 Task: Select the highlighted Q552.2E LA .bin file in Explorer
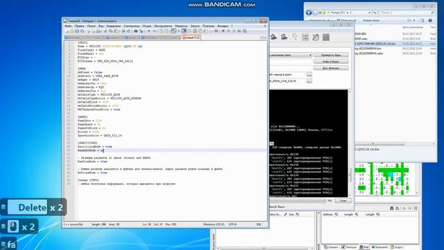click(x=395, y=44)
